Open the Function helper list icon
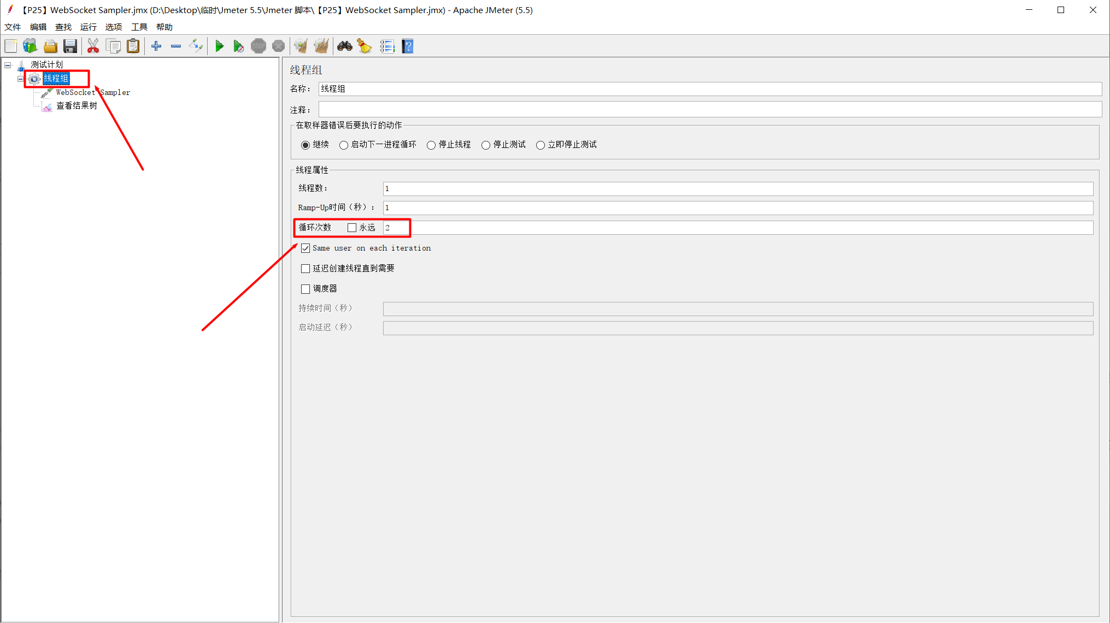1110x623 pixels. [x=387, y=46]
